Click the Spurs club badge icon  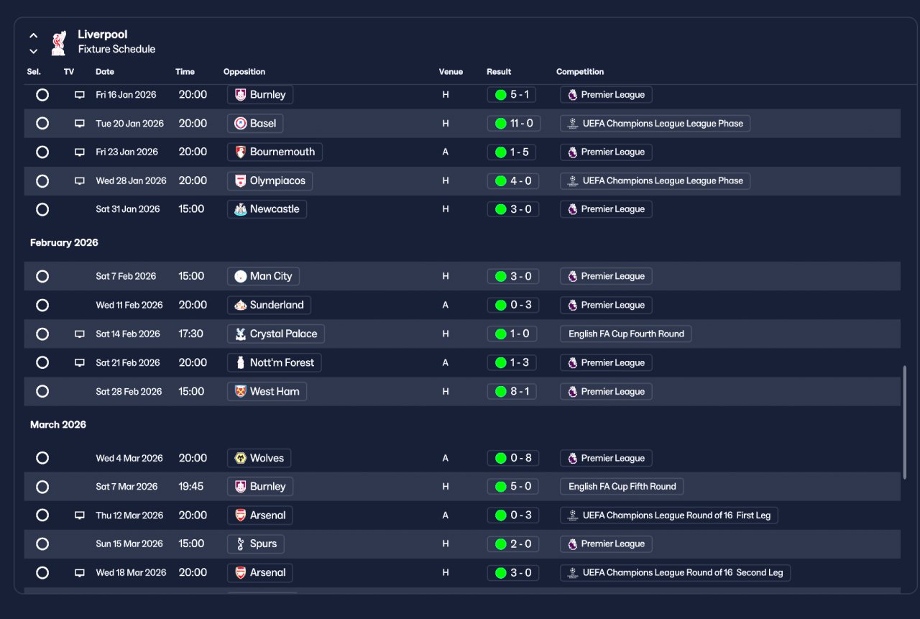[241, 544]
